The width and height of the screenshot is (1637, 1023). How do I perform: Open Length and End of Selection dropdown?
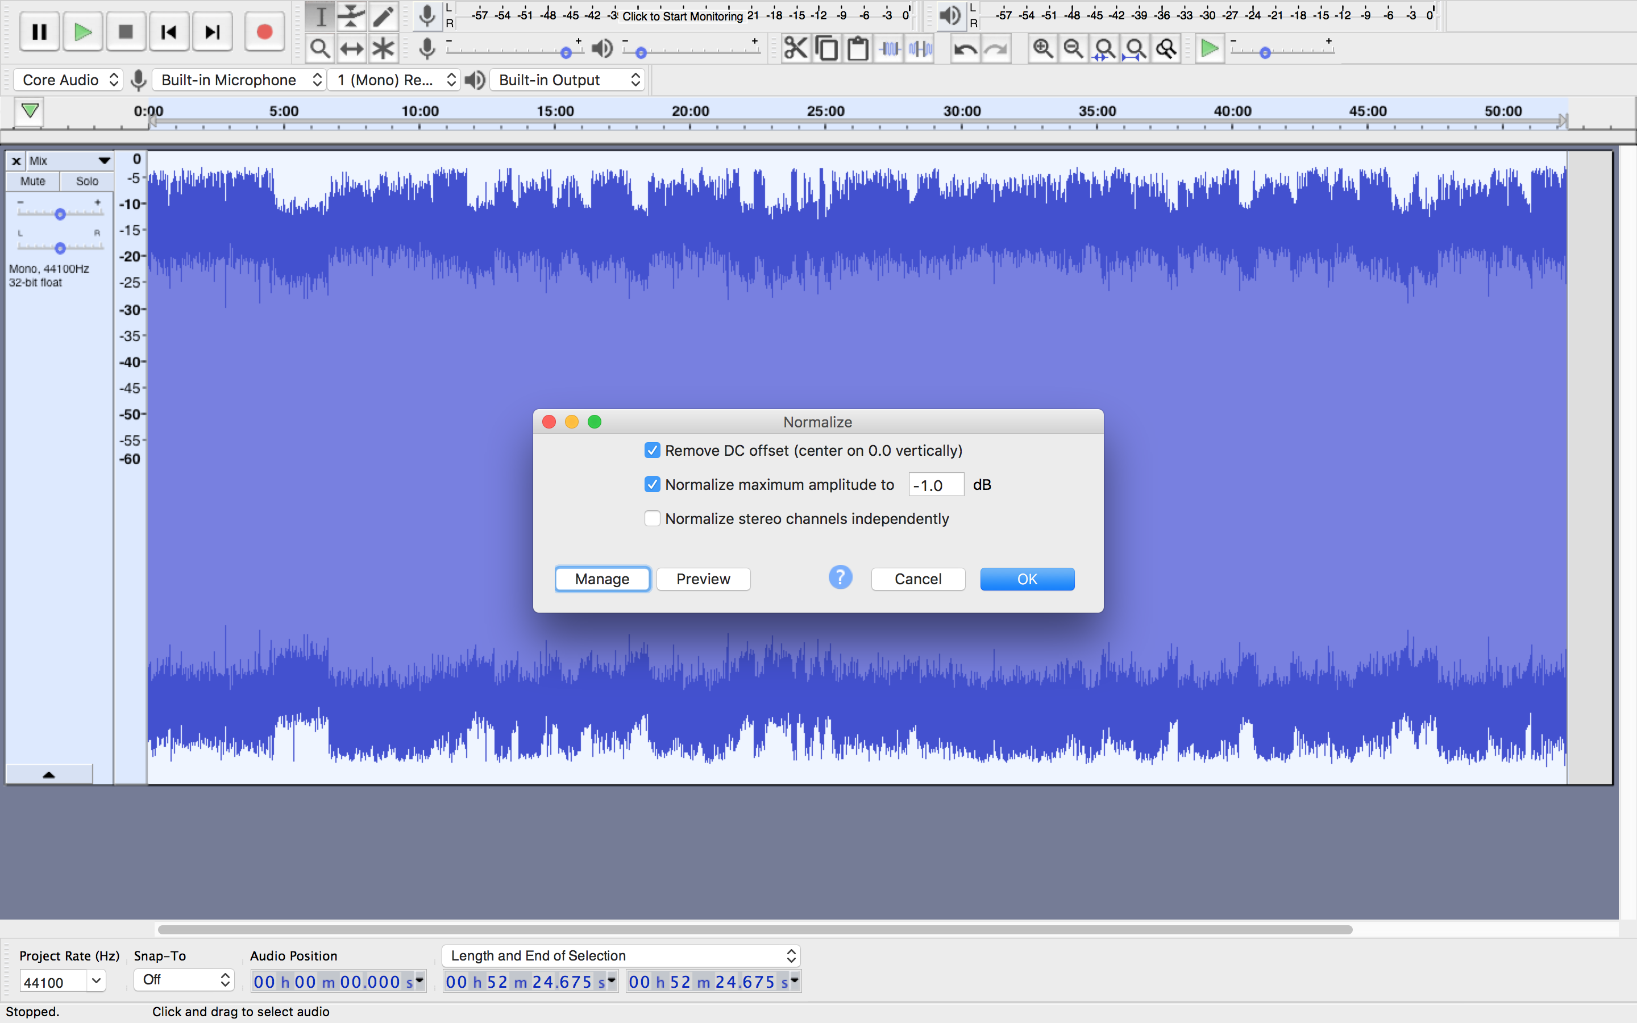point(621,955)
